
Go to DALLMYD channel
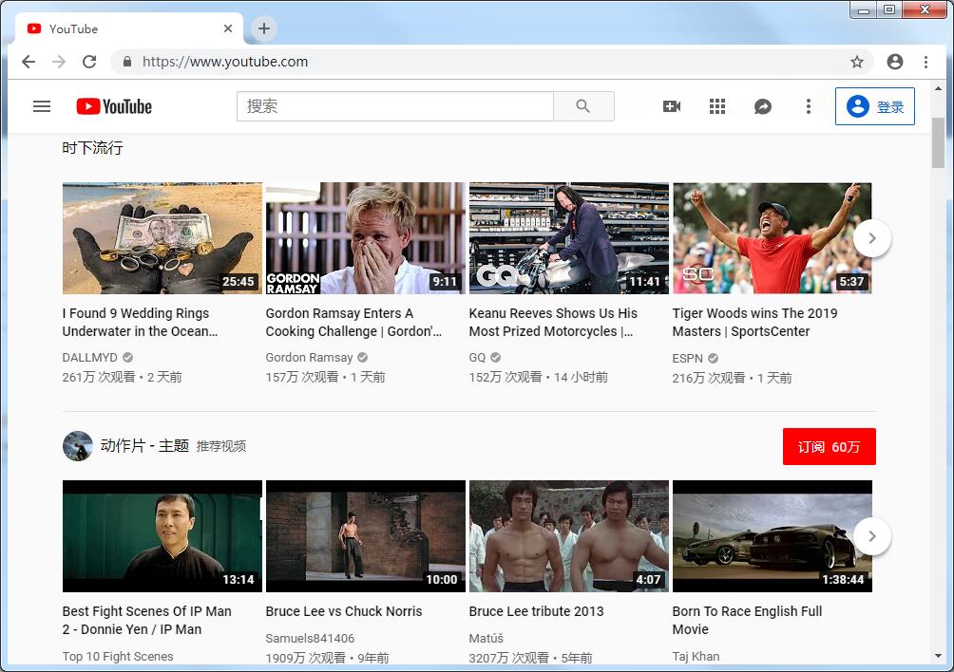click(90, 357)
